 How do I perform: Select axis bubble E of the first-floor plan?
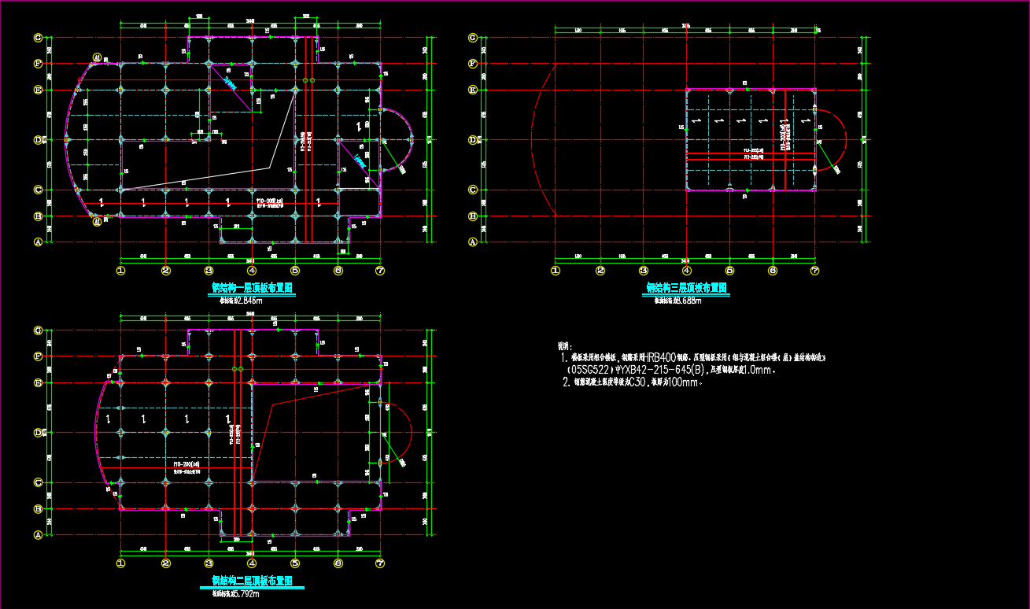pyautogui.click(x=37, y=90)
